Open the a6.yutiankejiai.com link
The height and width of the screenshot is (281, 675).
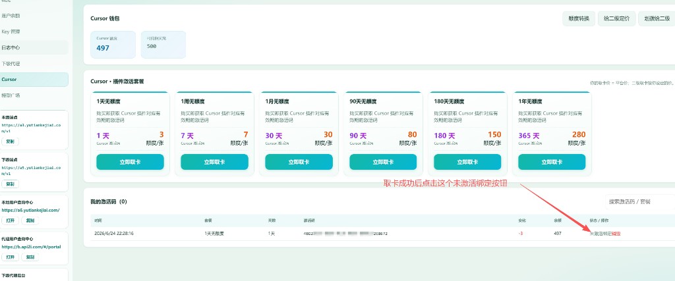click(x=30, y=211)
